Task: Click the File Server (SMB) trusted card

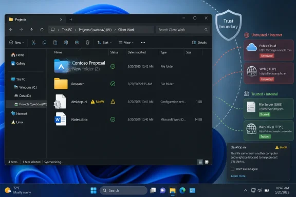Action: tap(269, 108)
